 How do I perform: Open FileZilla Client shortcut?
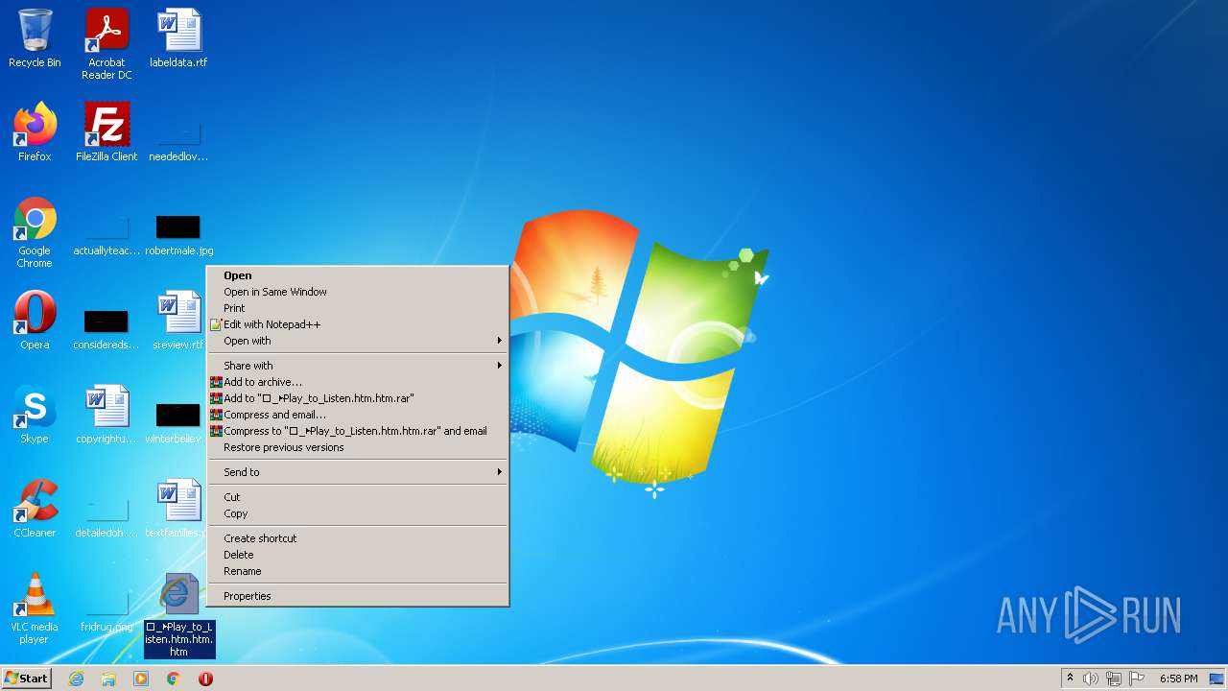[x=106, y=132]
